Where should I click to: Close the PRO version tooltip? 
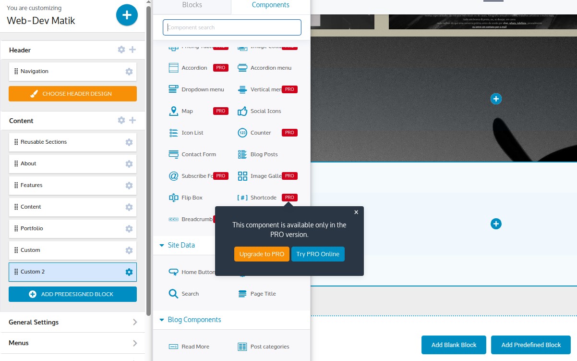(x=356, y=212)
